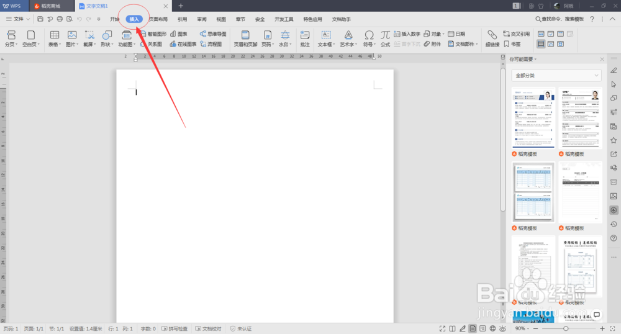Image resolution: width=621 pixels, height=334 pixels.
Task: Close the 你可能需要 side panel
Action: tap(602, 60)
